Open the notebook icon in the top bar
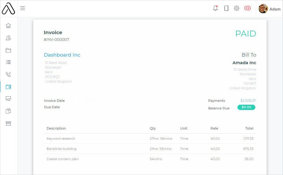This screenshot has height=175, width=283. tap(226, 8)
